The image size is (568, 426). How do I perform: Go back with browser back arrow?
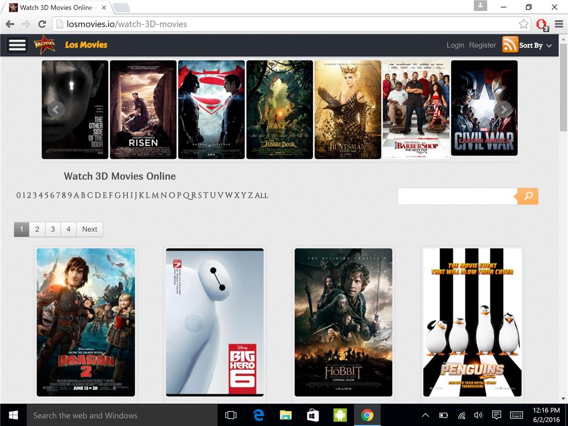coord(10,24)
